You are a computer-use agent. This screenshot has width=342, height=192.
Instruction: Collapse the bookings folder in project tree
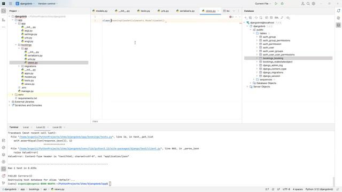point(16,45)
